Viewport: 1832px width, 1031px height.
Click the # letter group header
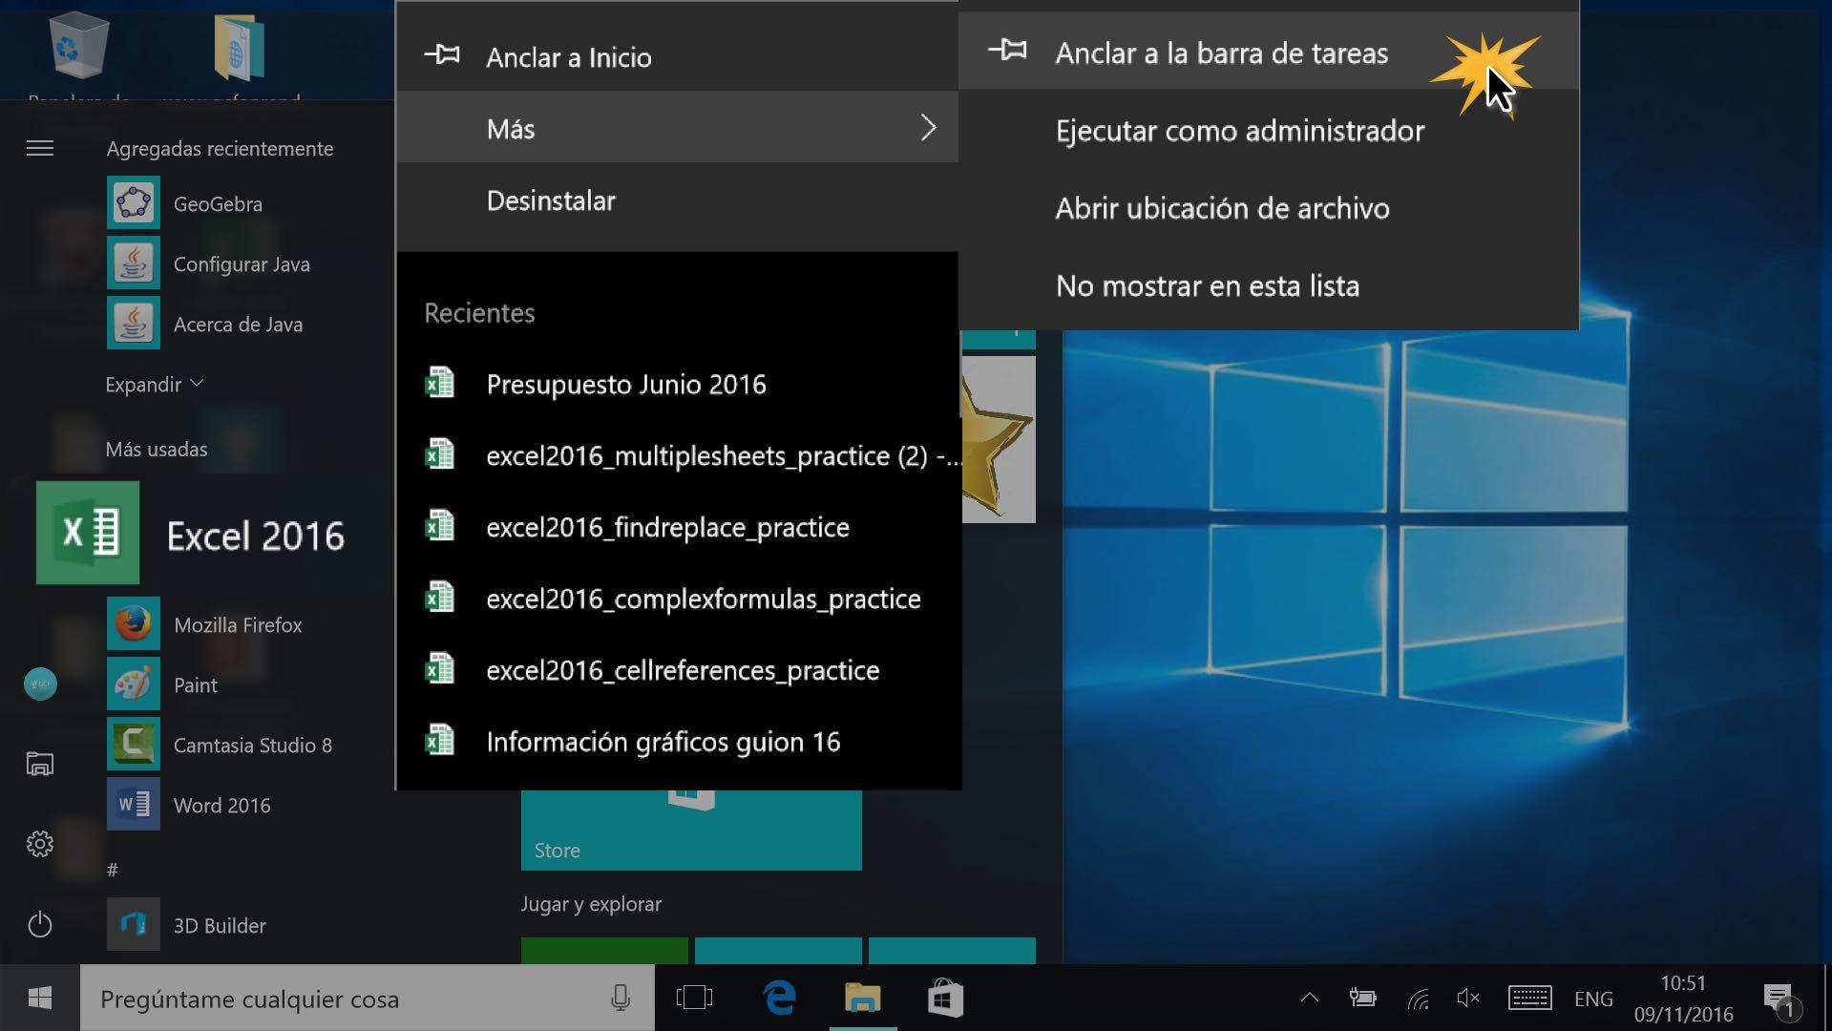113,870
